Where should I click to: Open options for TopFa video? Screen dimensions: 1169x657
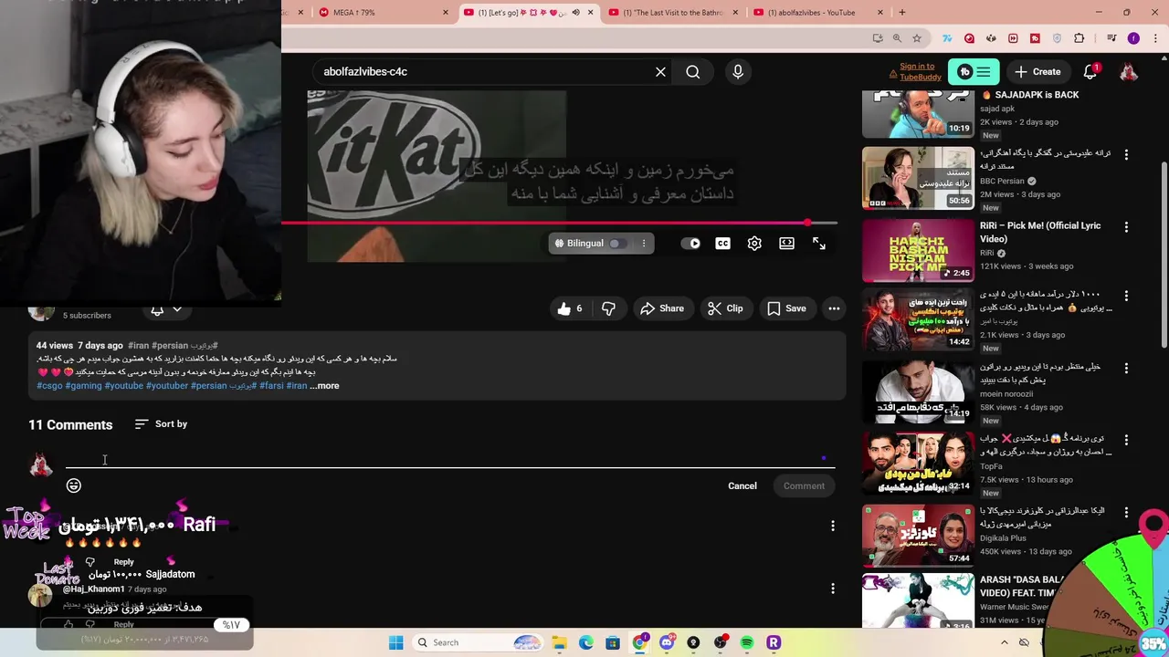[1126, 440]
